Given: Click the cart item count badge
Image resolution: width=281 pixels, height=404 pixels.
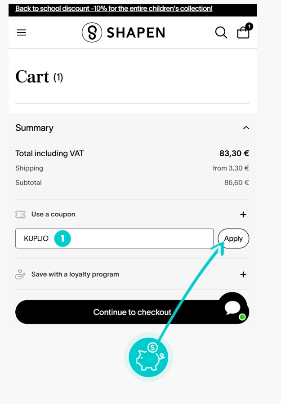Looking at the screenshot, I should click(249, 27).
